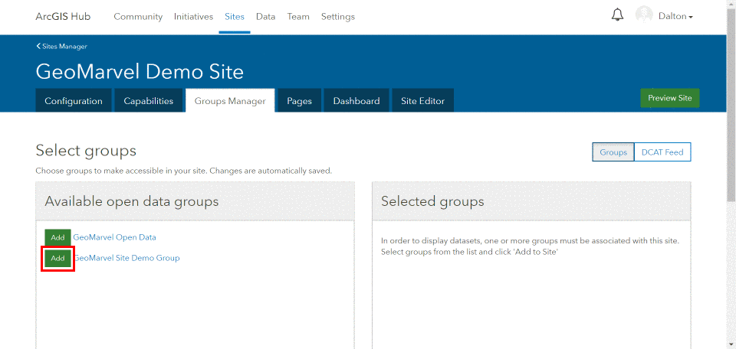Go back to Sites Manager

[61, 47]
